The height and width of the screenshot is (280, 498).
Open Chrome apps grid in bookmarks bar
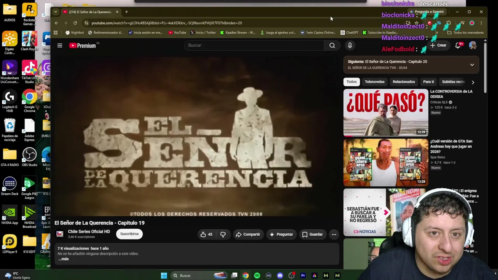[x=56, y=33]
